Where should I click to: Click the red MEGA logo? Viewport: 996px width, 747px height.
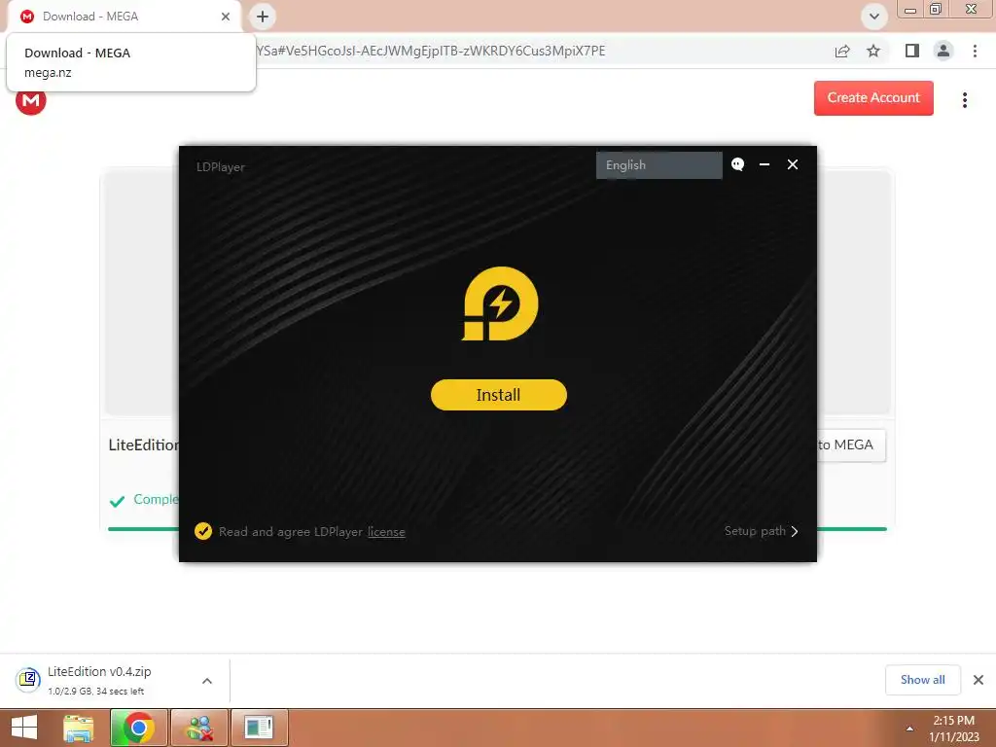click(x=30, y=101)
